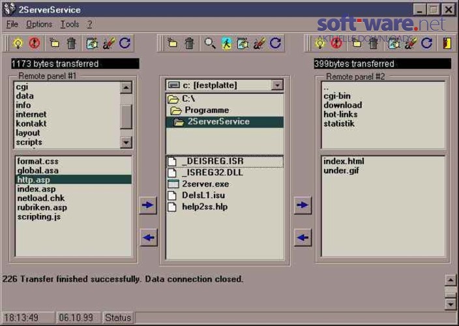Viewport: 459px width, 326px height.
Task: Click the pen rename icon in right toolbar
Action: 410,44
